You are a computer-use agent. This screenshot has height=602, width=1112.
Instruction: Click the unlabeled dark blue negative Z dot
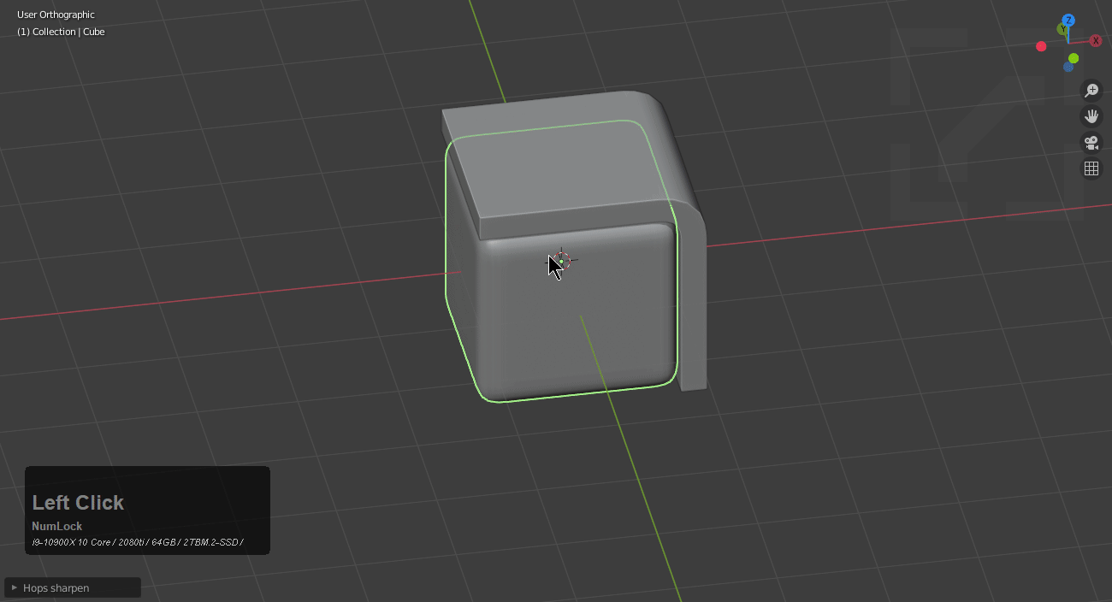click(1068, 67)
